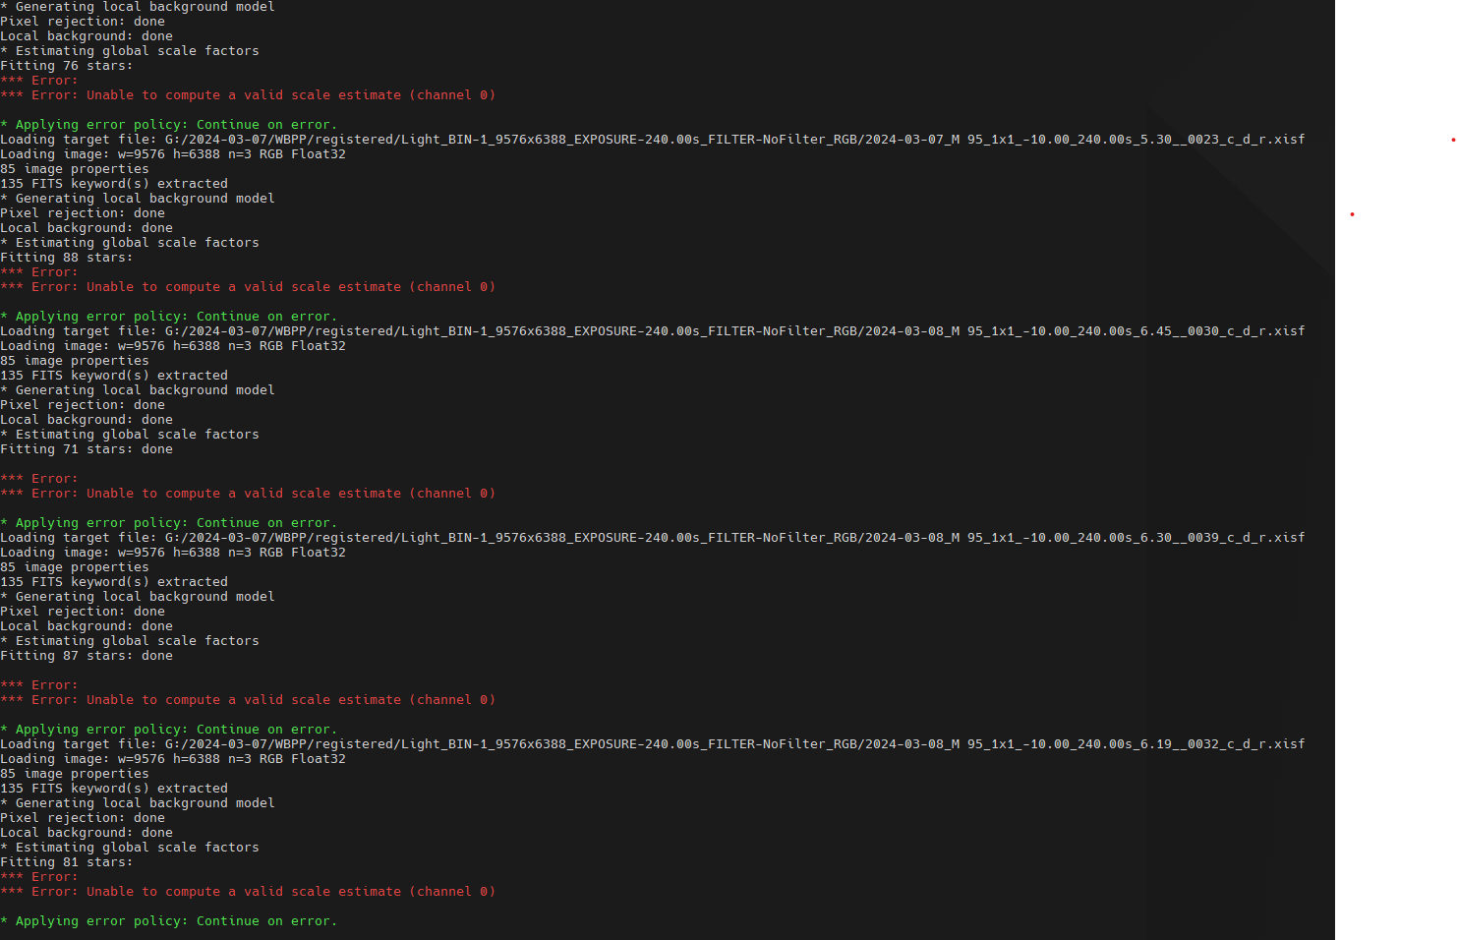
Task: Select the "Fitting 88 stars:" console line
Action: click(x=66, y=258)
